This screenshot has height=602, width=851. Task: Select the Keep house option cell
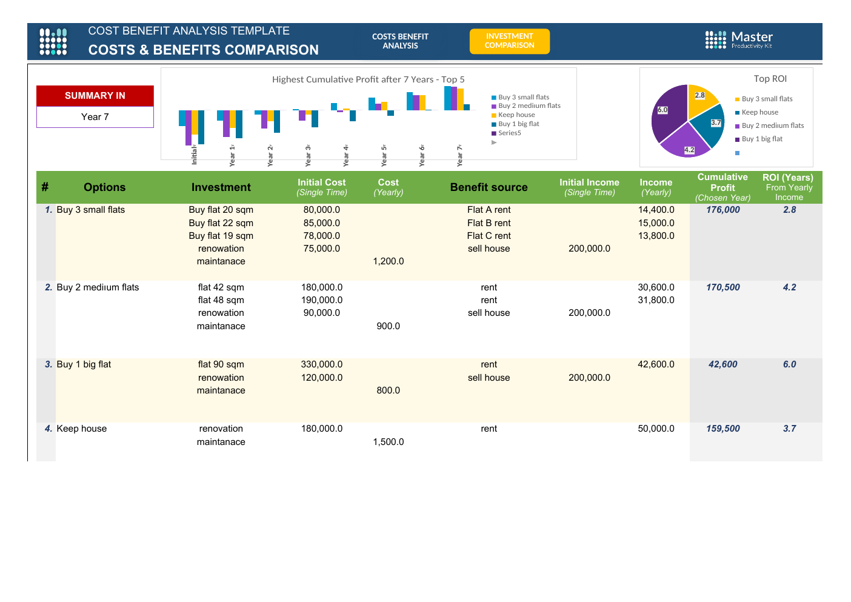[x=82, y=429]
